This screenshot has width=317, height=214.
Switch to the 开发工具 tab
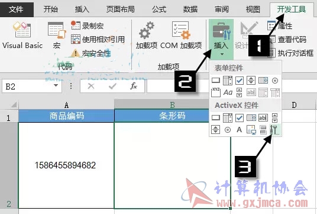click(292, 9)
